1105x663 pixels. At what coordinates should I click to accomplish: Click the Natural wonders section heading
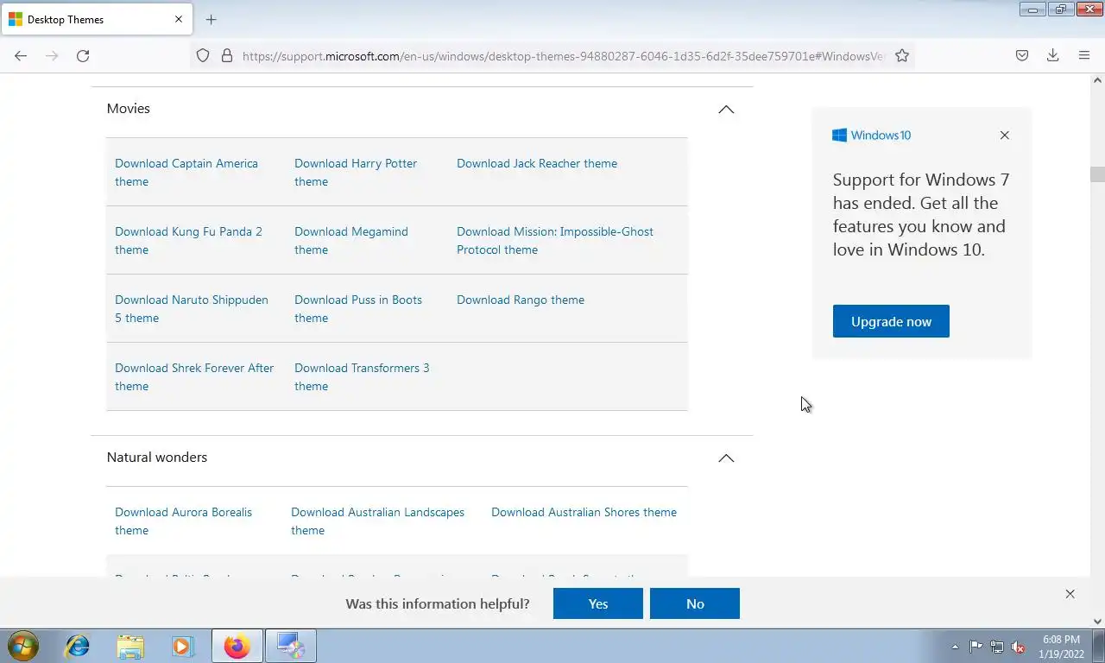tap(157, 458)
